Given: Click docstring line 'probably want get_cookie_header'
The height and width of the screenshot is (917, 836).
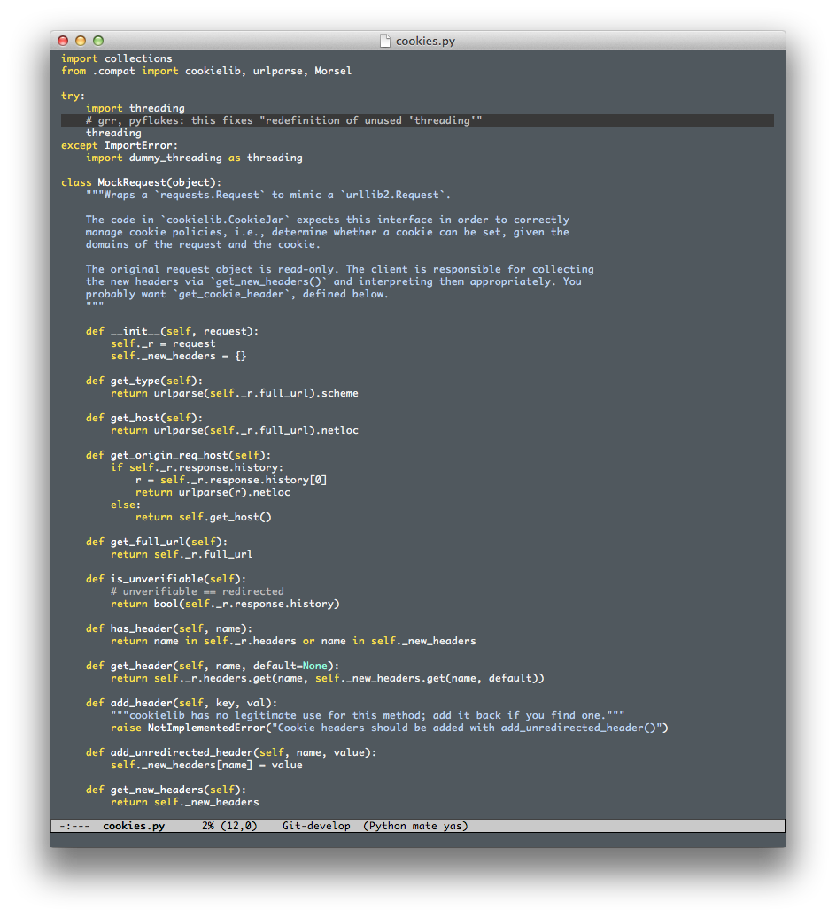Looking at the screenshot, I should click(237, 294).
